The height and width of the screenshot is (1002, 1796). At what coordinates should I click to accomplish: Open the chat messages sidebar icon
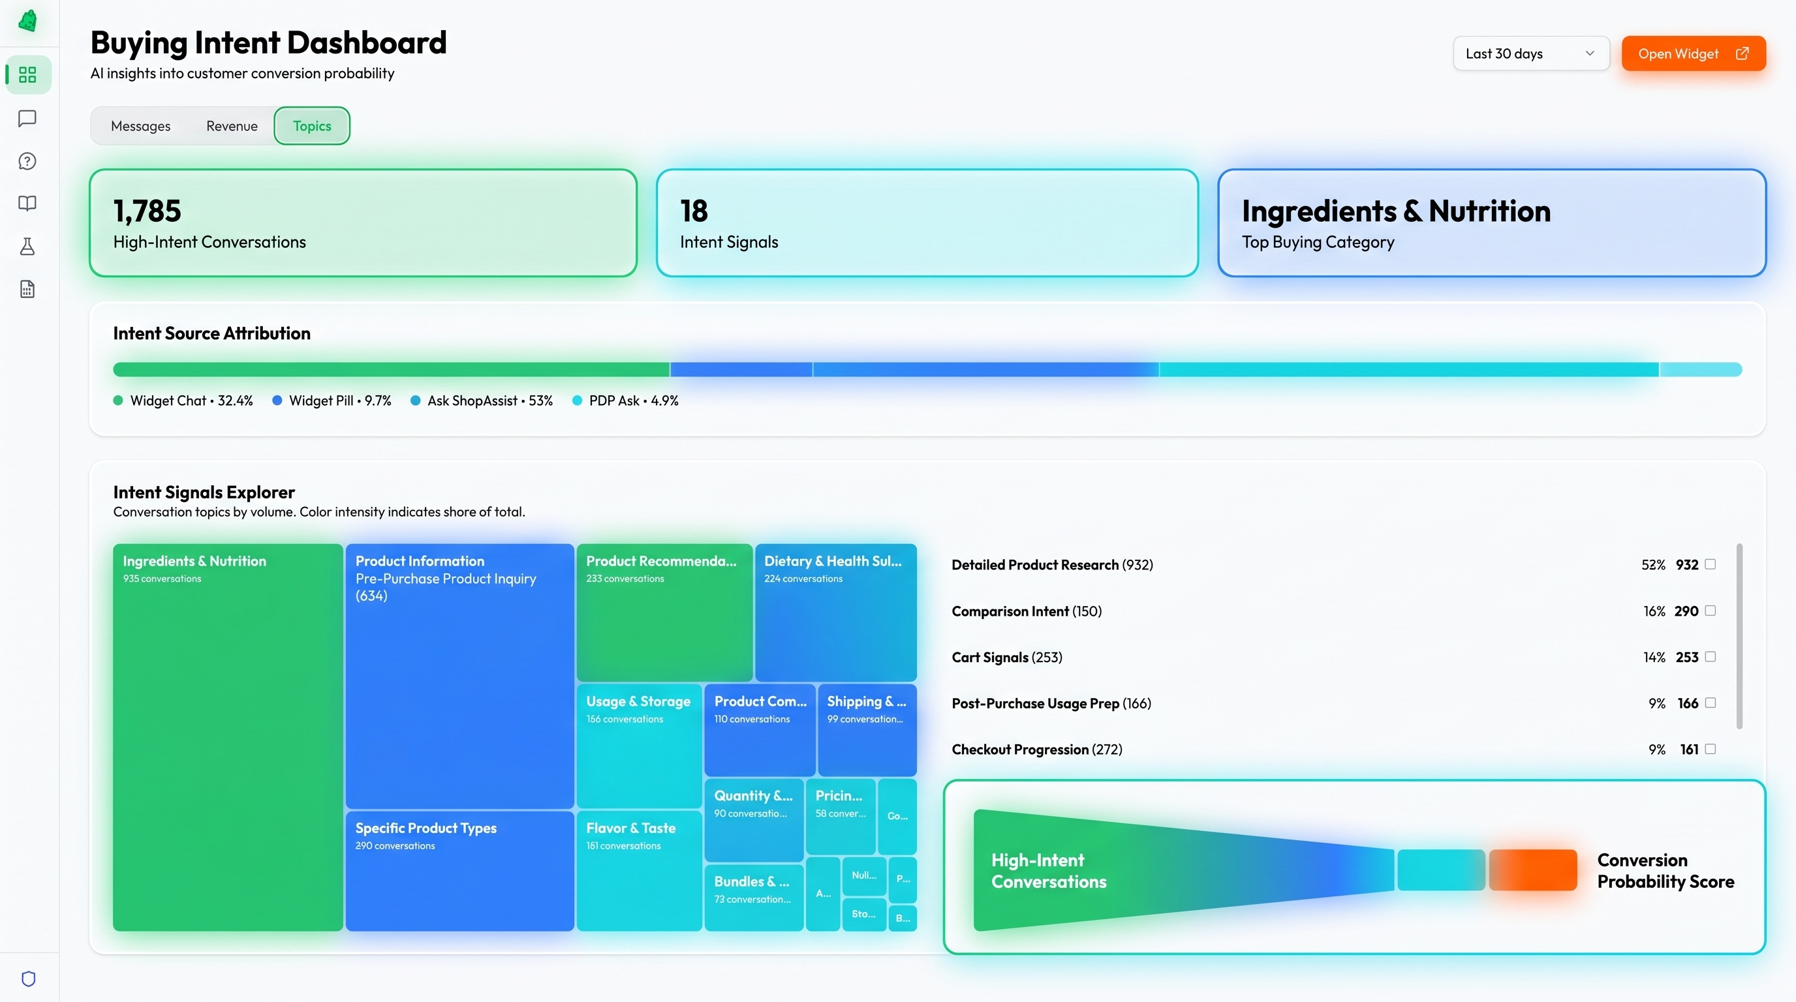[27, 119]
